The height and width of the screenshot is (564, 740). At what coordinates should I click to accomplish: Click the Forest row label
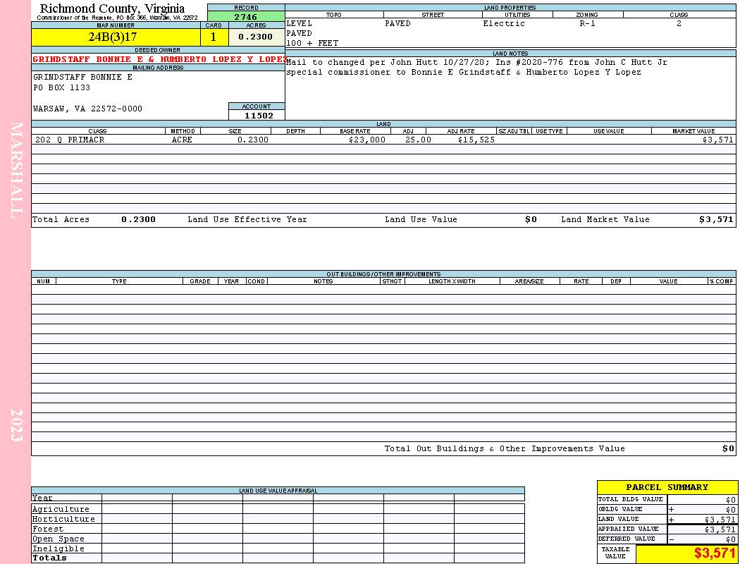(x=47, y=529)
